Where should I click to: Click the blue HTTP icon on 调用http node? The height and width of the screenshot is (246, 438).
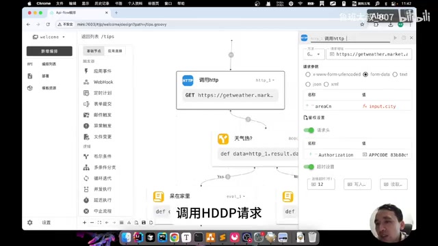[x=188, y=81]
